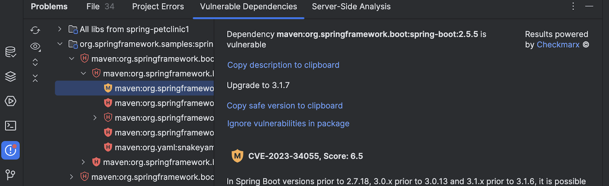Click the Expand All arrows icon

coord(35,62)
